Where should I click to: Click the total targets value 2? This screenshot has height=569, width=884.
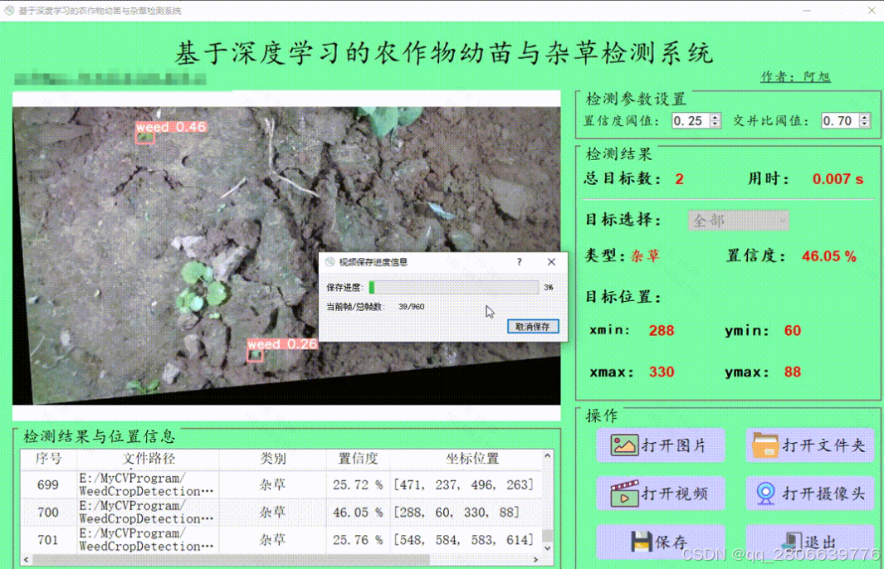pos(679,179)
